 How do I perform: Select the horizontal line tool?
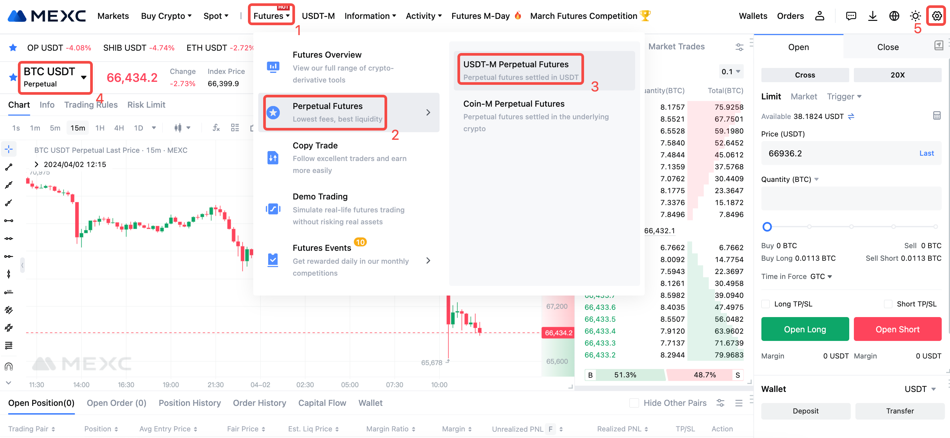[9, 221]
